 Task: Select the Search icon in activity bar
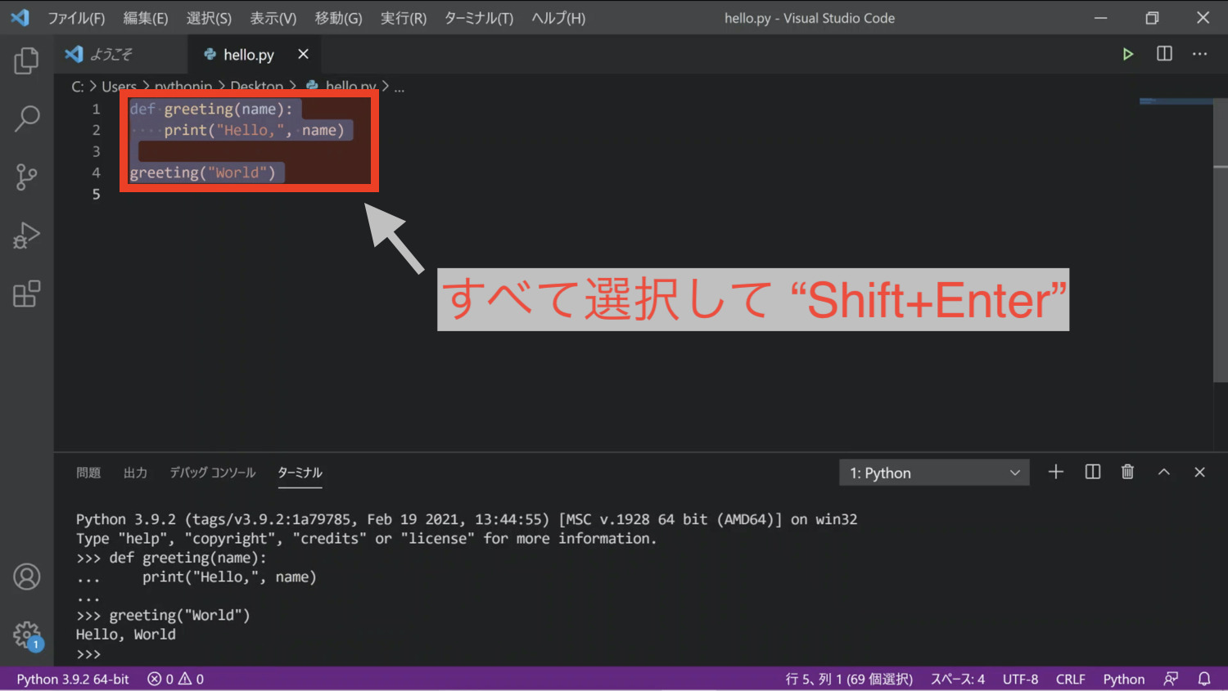[x=27, y=119]
